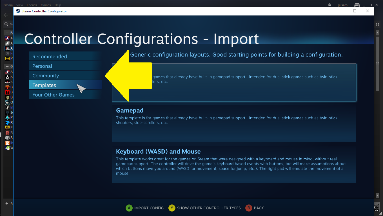Select the Templates tab
Viewport: 383px width, 216px height.
[x=65, y=85]
